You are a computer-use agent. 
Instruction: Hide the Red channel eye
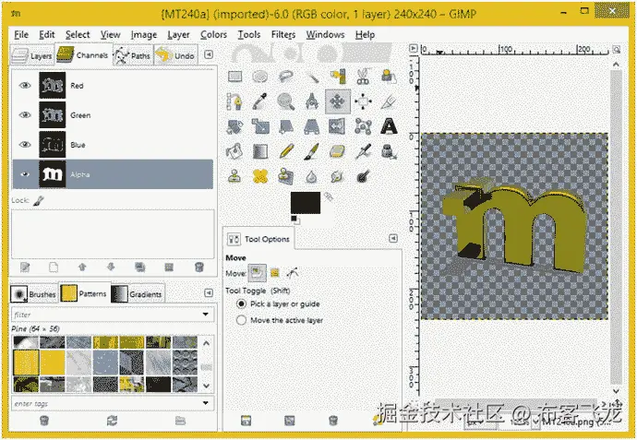click(25, 85)
